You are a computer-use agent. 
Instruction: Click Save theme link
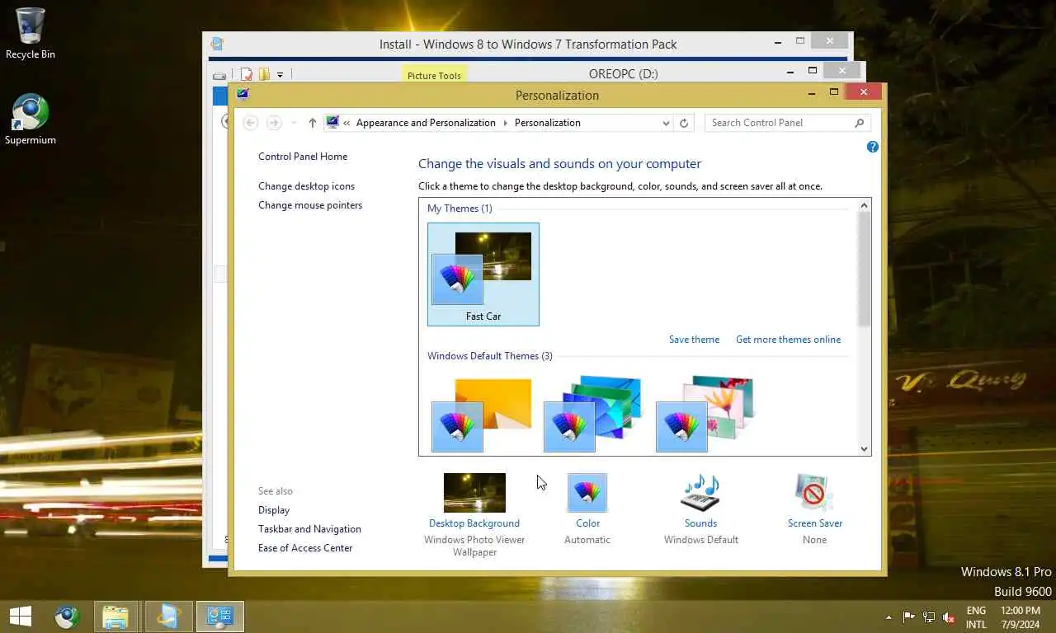coord(694,340)
